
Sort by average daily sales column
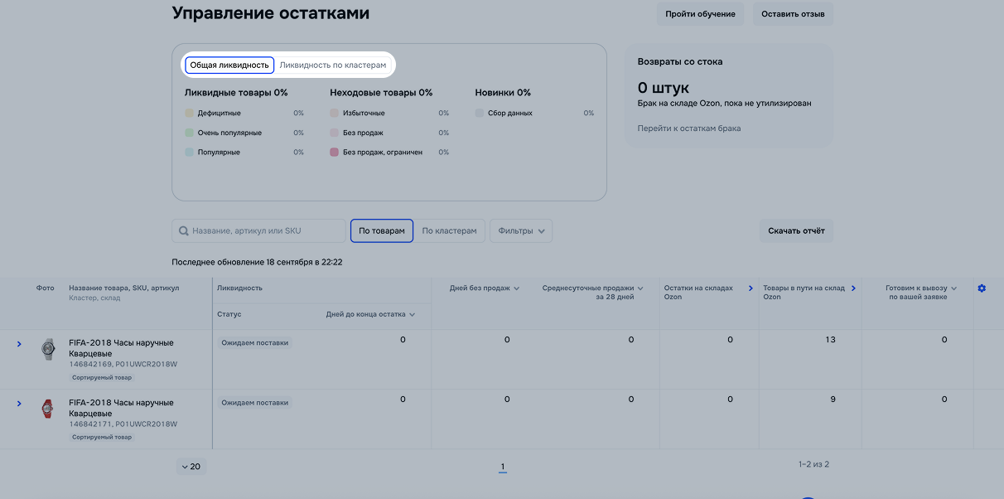[640, 288]
